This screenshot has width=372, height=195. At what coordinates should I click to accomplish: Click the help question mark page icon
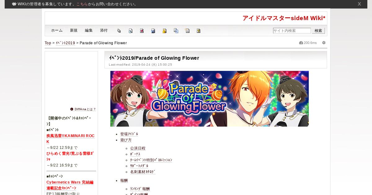point(199,31)
